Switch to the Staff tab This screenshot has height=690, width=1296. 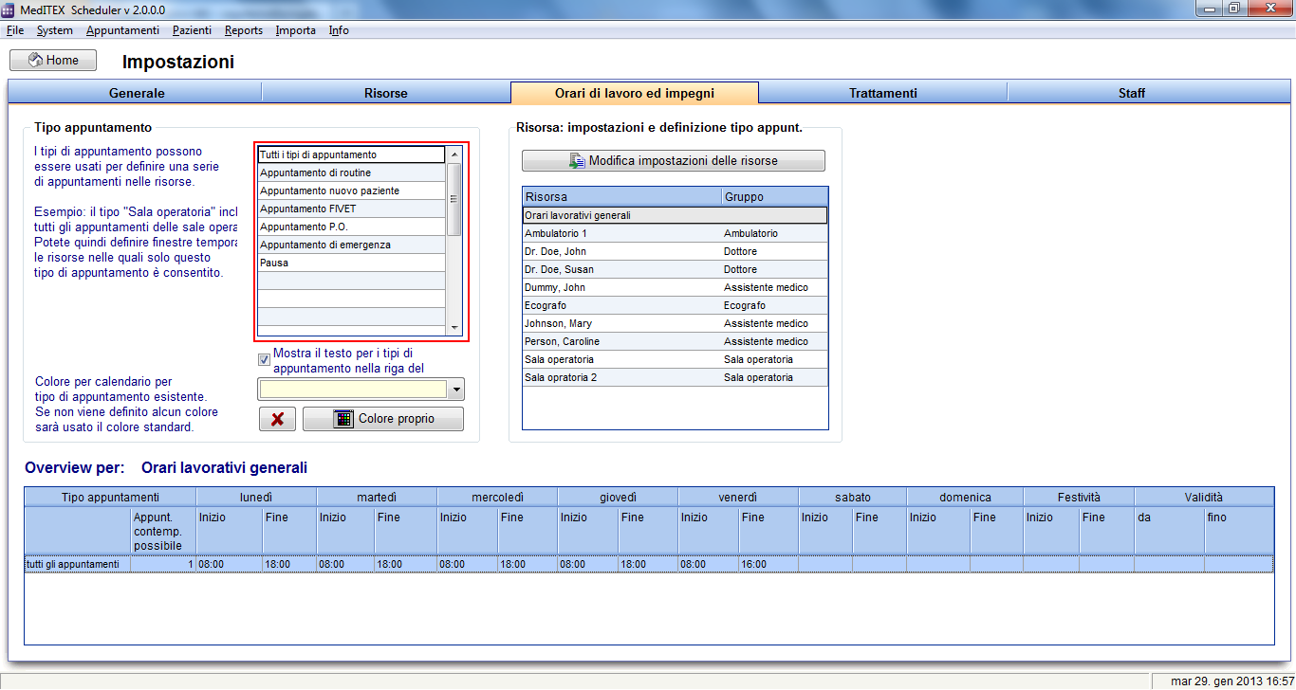tap(1131, 93)
